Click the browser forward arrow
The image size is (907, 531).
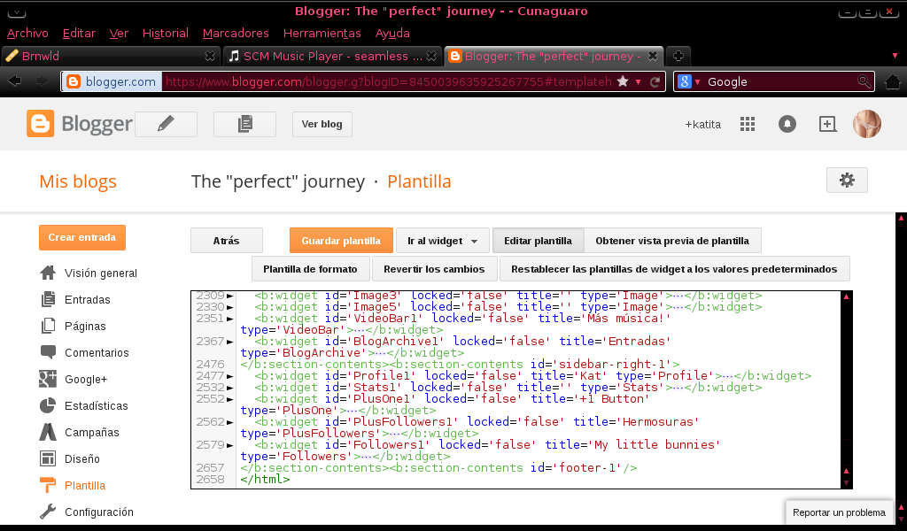coord(42,81)
